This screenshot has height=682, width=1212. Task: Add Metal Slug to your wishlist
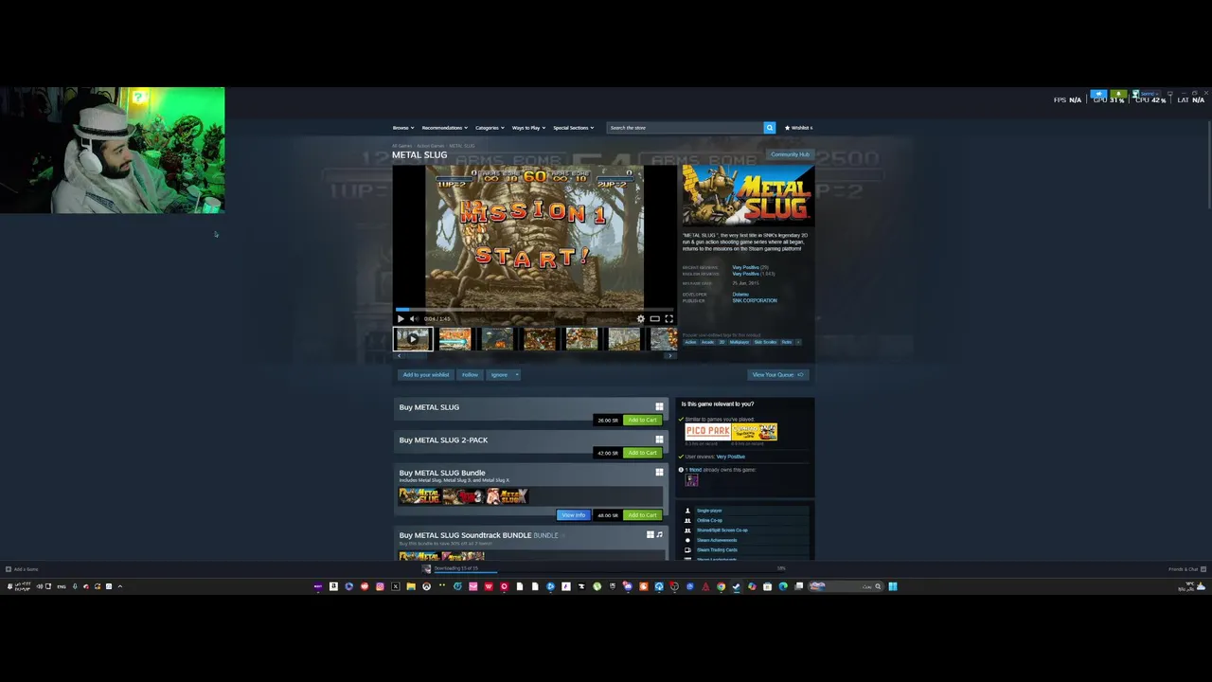pyautogui.click(x=426, y=375)
